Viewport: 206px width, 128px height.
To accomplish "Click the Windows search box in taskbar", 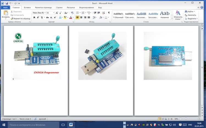I will click(33, 125).
